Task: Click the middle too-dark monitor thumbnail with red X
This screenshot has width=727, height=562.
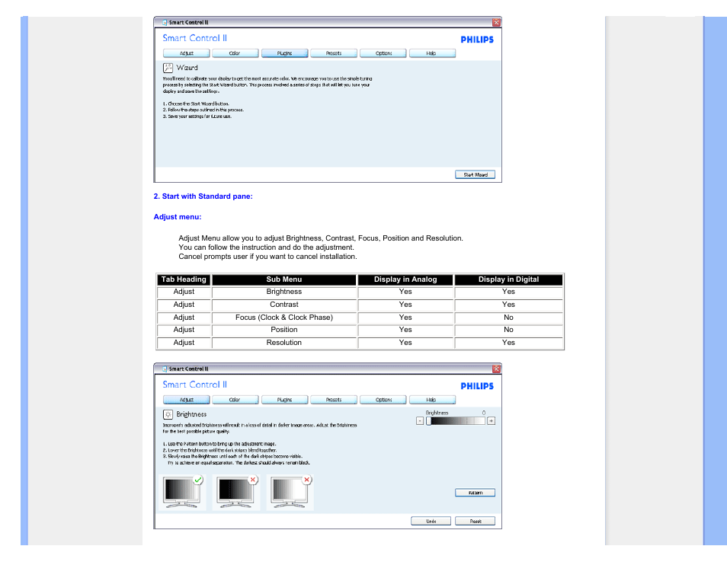Action: [x=236, y=493]
